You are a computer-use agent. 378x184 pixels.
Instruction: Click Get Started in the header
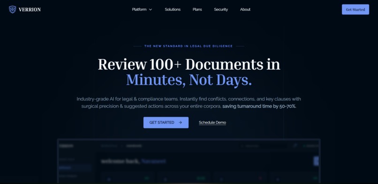355,9
